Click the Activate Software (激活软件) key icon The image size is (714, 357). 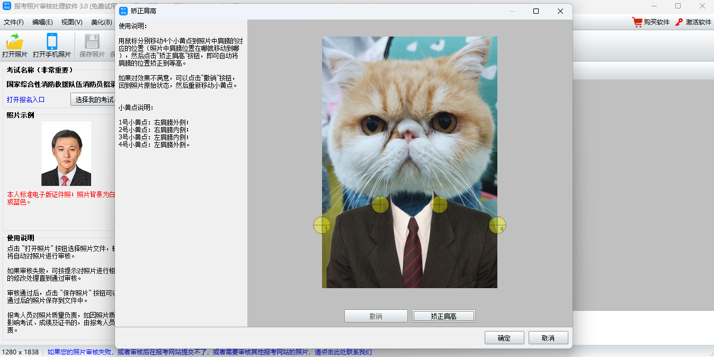(x=679, y=22)
